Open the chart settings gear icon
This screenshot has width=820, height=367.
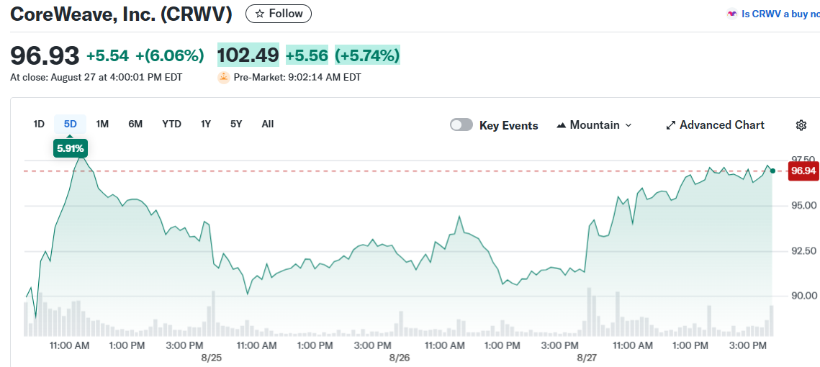801,125
